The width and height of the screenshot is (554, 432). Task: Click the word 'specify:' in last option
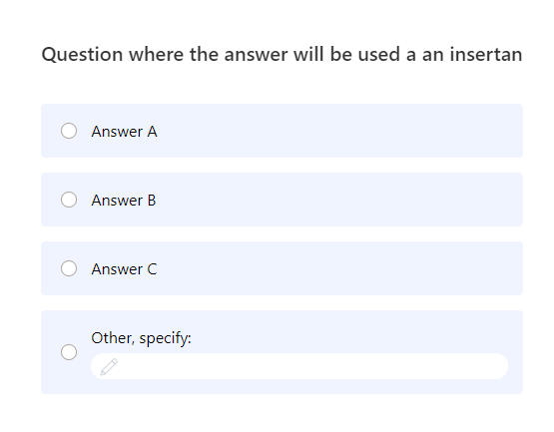tap(165, 339)
